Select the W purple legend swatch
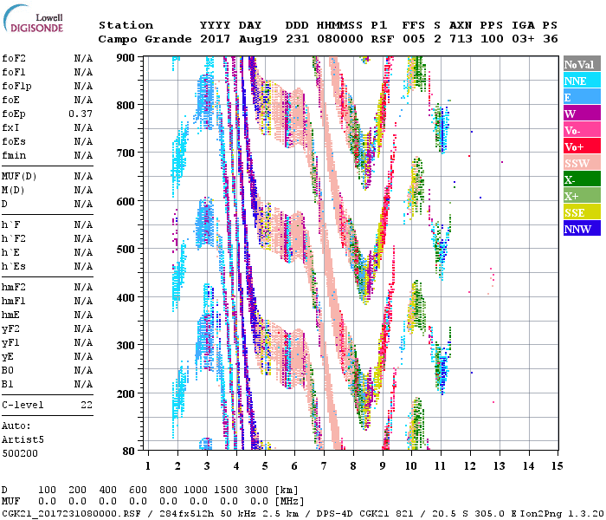Screen dimensions: 606x520 click(x=582, y=114)
